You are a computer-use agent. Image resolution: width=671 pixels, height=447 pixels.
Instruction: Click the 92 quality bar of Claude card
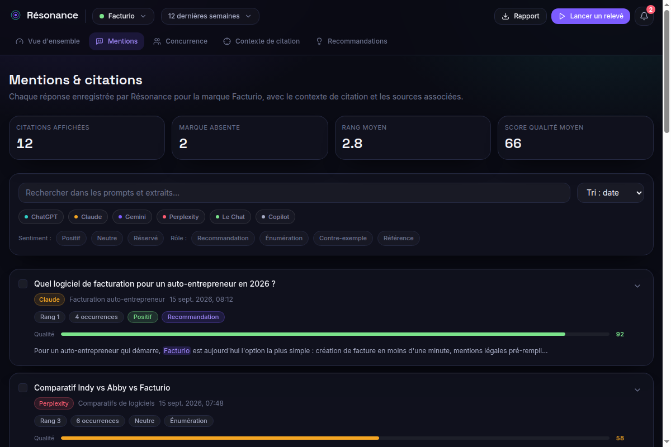[335, 334]
